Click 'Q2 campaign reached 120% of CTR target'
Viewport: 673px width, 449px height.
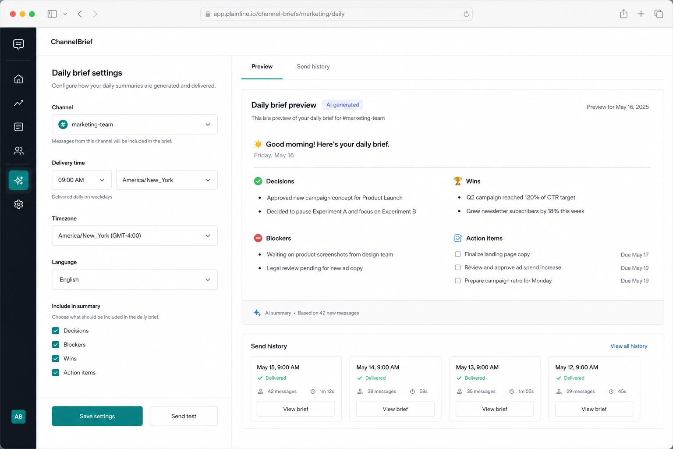[521, 198]
